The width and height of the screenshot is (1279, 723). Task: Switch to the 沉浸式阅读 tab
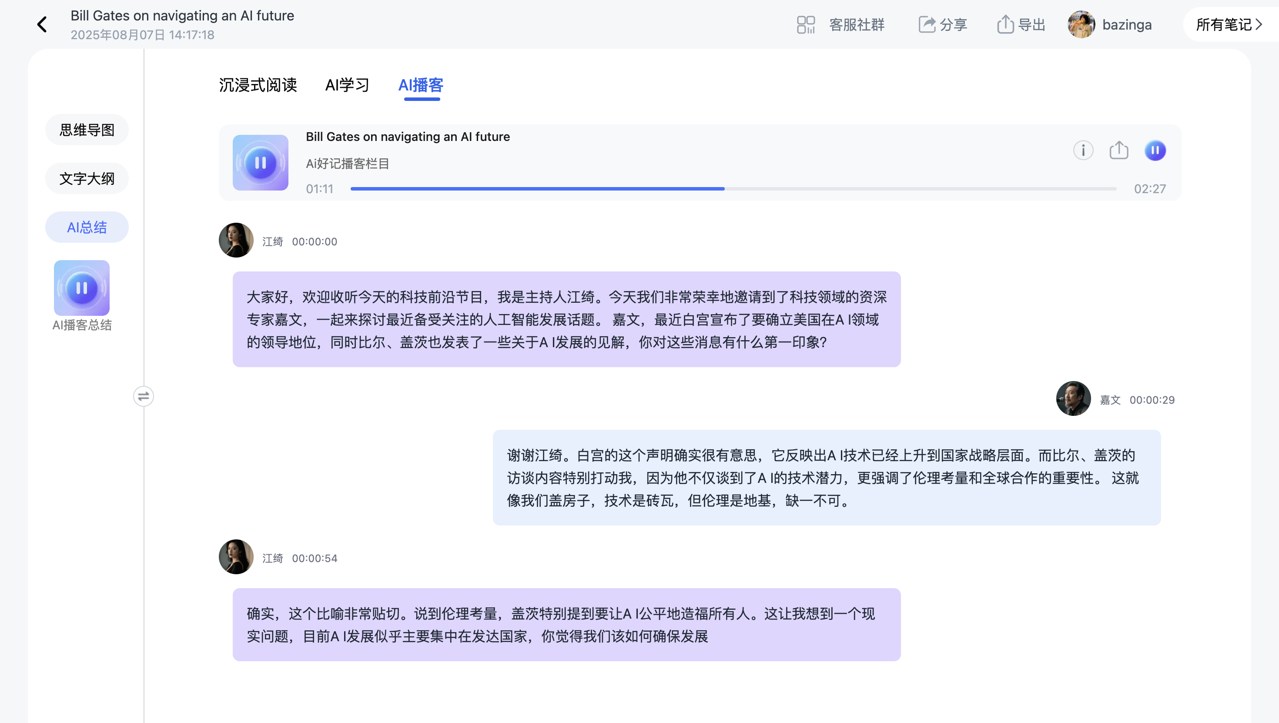258,85
